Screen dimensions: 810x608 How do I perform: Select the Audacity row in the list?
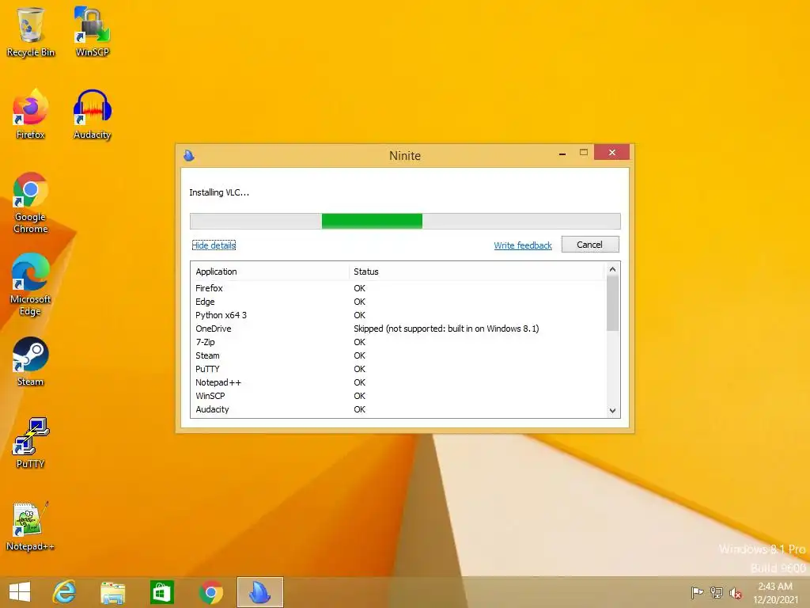click(398, 409)
